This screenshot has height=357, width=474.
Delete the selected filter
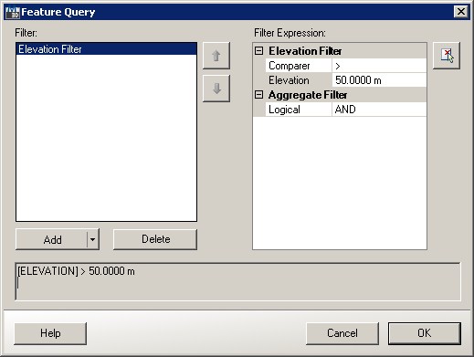click(155, 239)
